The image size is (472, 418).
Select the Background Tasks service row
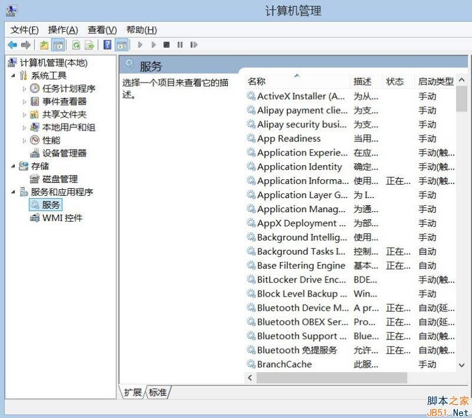click(351, 251)
